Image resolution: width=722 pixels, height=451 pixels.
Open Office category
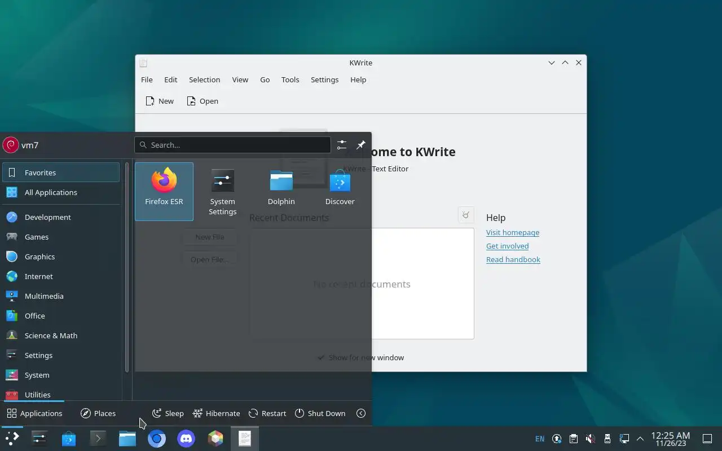[x=61, y=316]
